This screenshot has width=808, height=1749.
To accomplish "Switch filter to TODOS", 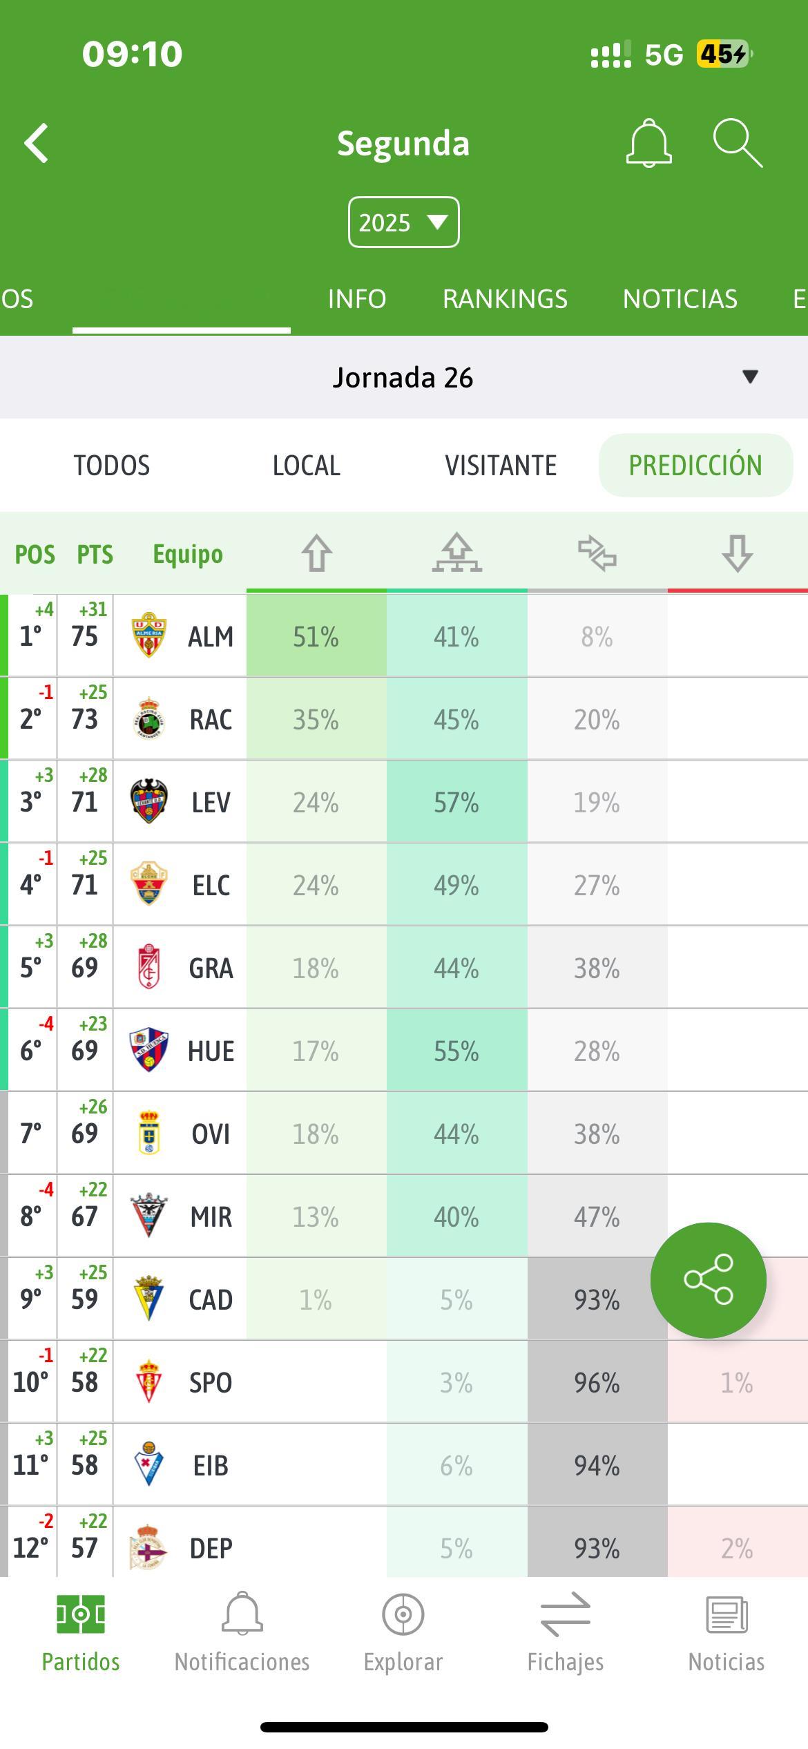I will click(112, 466).
